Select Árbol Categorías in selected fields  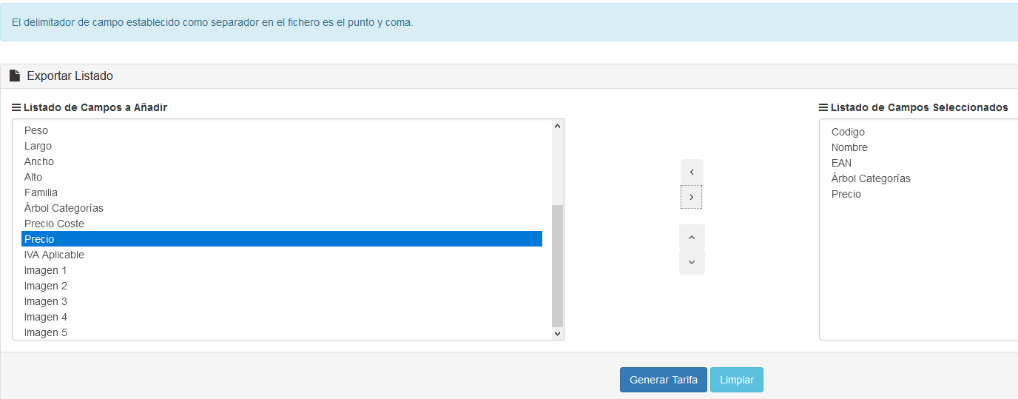871,178
